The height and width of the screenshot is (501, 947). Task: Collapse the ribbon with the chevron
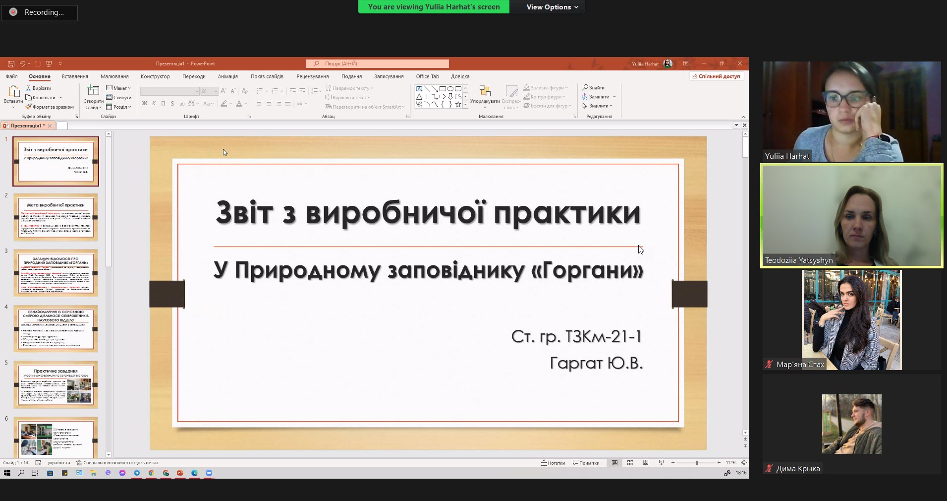pos(743,117)
